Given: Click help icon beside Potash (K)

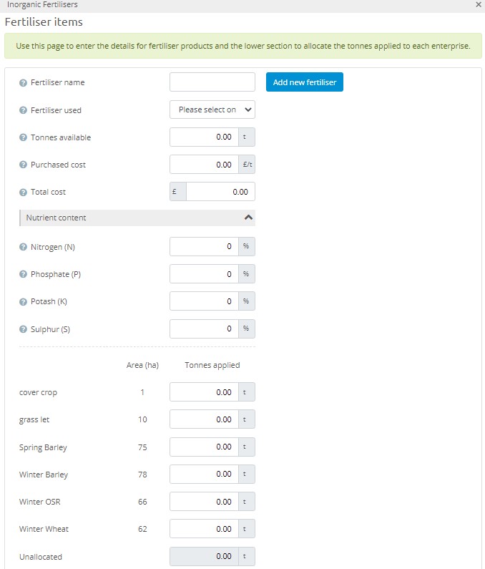Looking at the screenshot, I should [x=23, y=302].
